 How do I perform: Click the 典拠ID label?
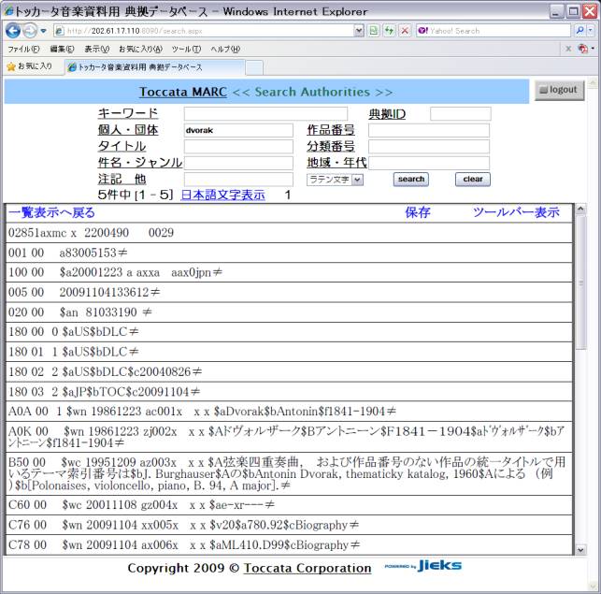(387, 114)
